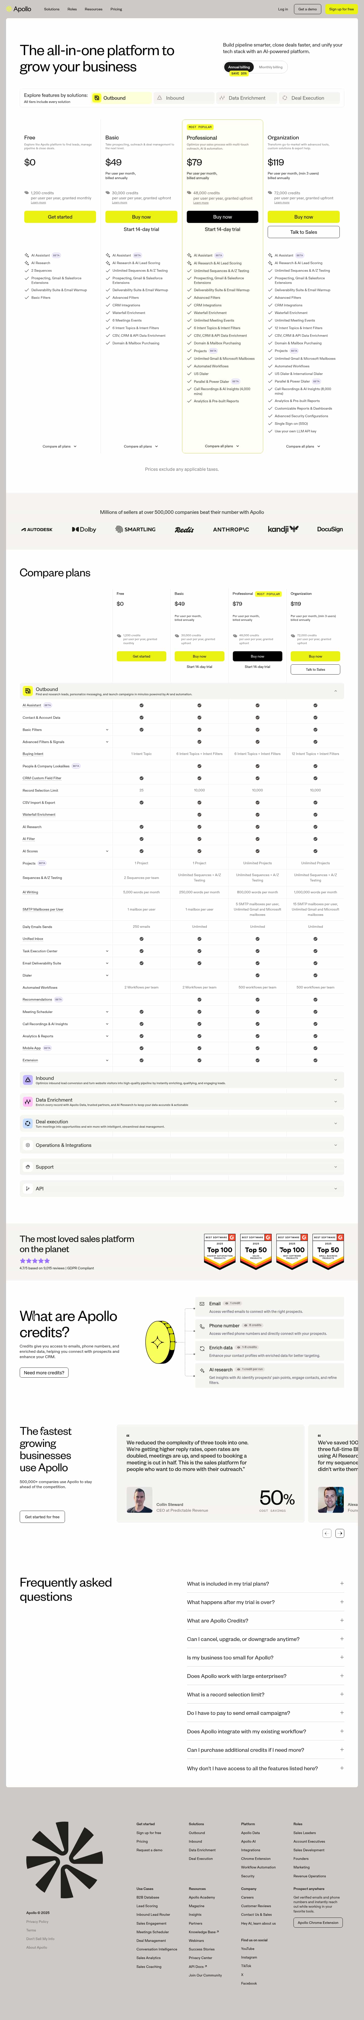
Task: Click the Data Enrichment section icon
Action: point(28,1102)
